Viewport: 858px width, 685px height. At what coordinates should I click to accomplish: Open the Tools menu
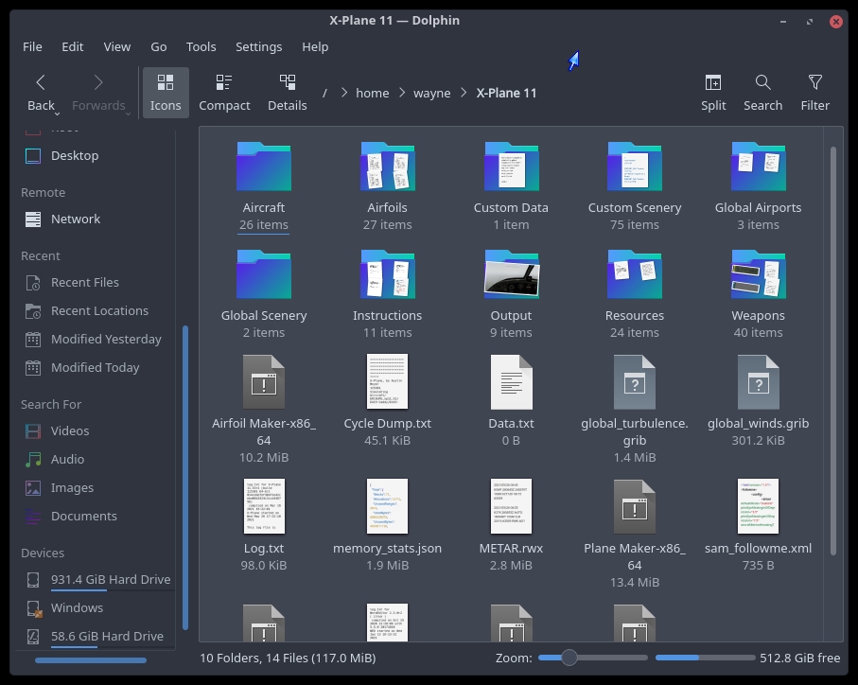pos(201,46)
